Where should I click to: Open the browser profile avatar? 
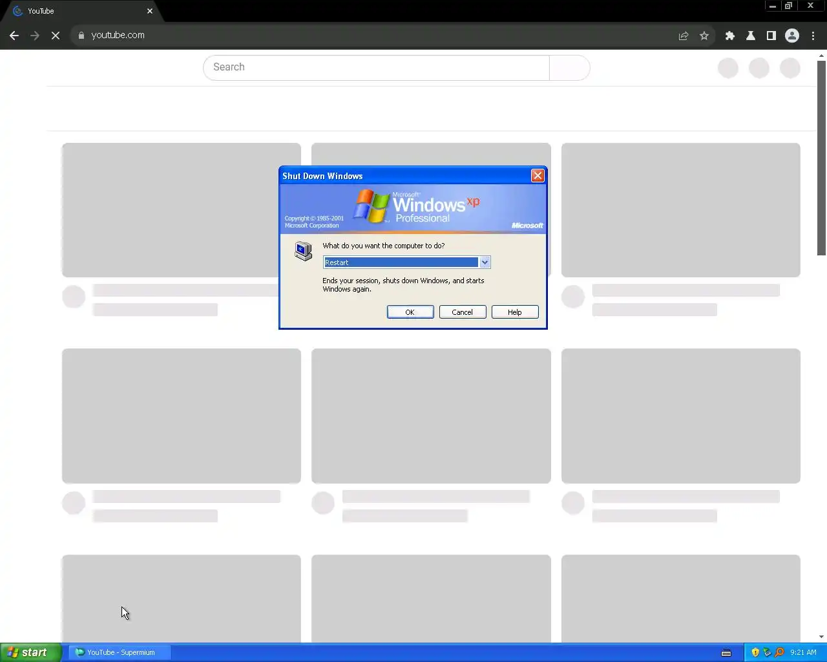pyautogui.click(x=792, y=36)
